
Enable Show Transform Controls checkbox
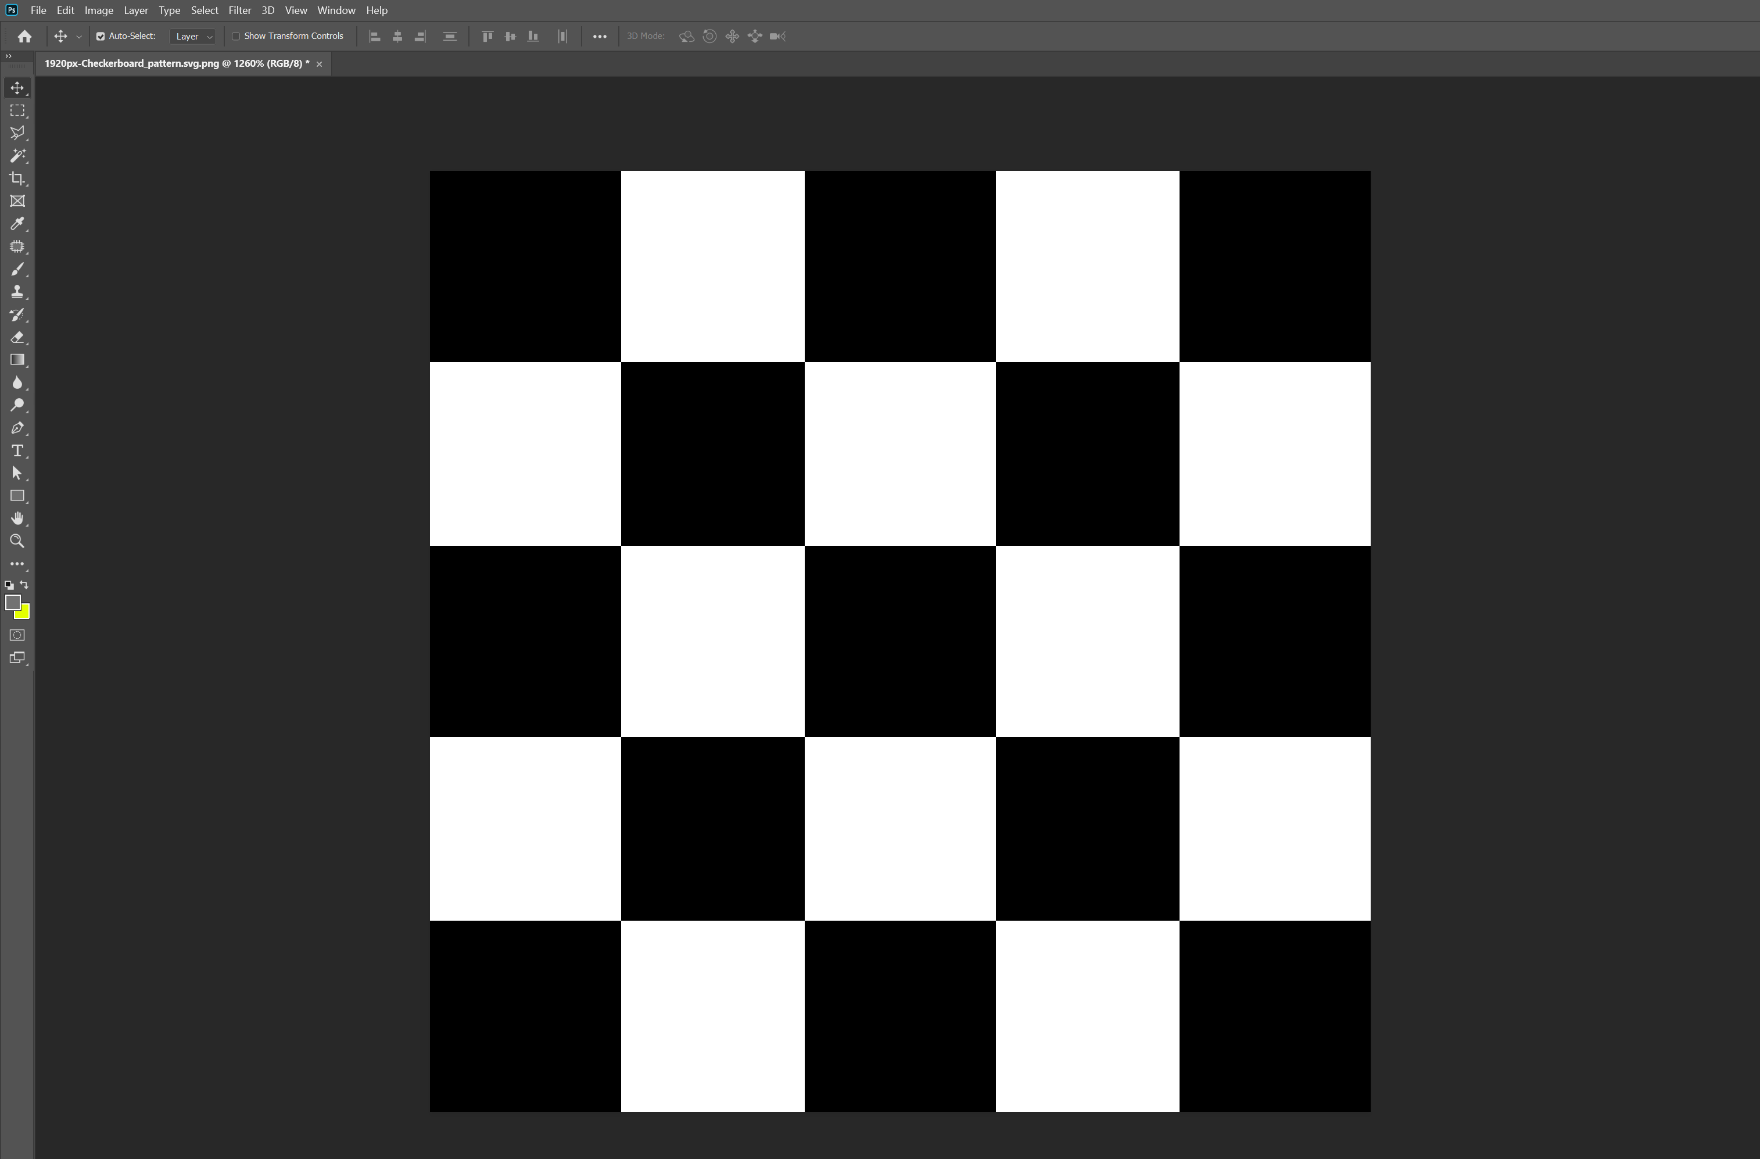236,36
